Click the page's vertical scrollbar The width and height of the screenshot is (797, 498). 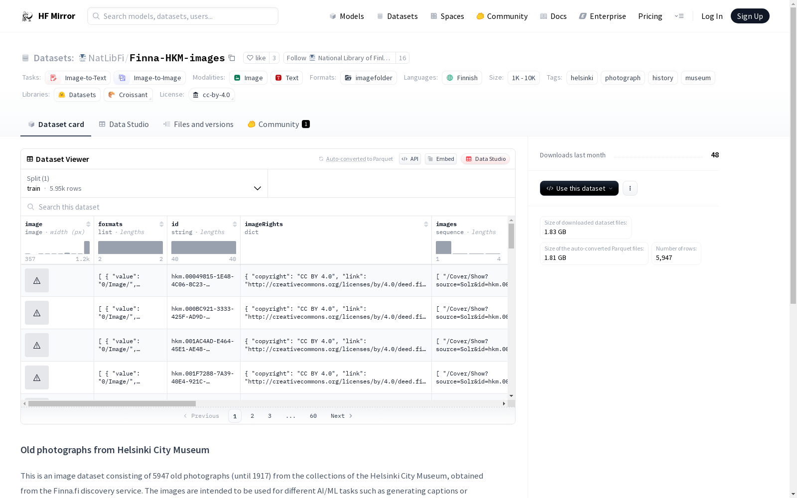pyautogui.click(x=793, y=154)
